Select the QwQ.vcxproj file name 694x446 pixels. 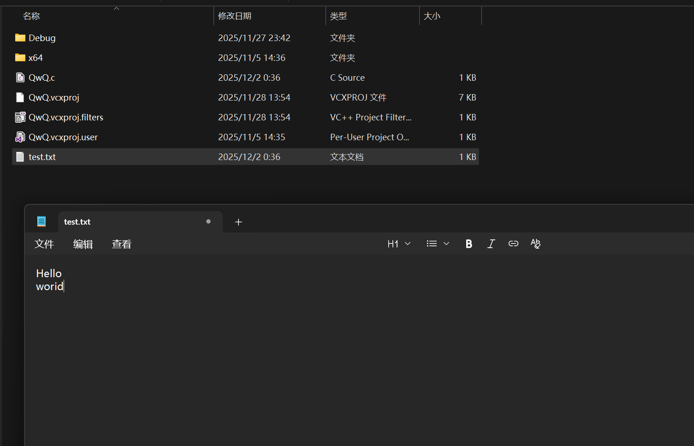pos(54,97)
